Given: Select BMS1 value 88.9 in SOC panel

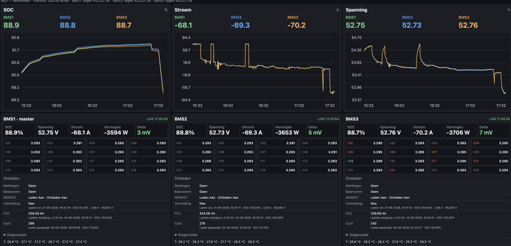Looking at the screenshot, I should coord(11,25).
